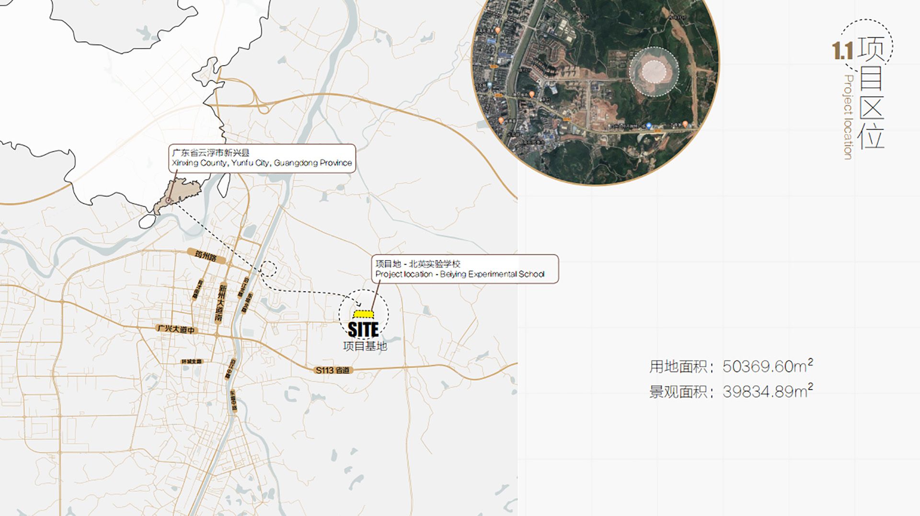Click the S113 省道 road label

(333, 370)
